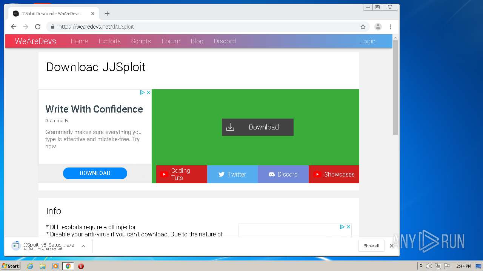Open the Home nav item
The height and width of the screenshot is (271, 483).
click(x=79, y=41)
